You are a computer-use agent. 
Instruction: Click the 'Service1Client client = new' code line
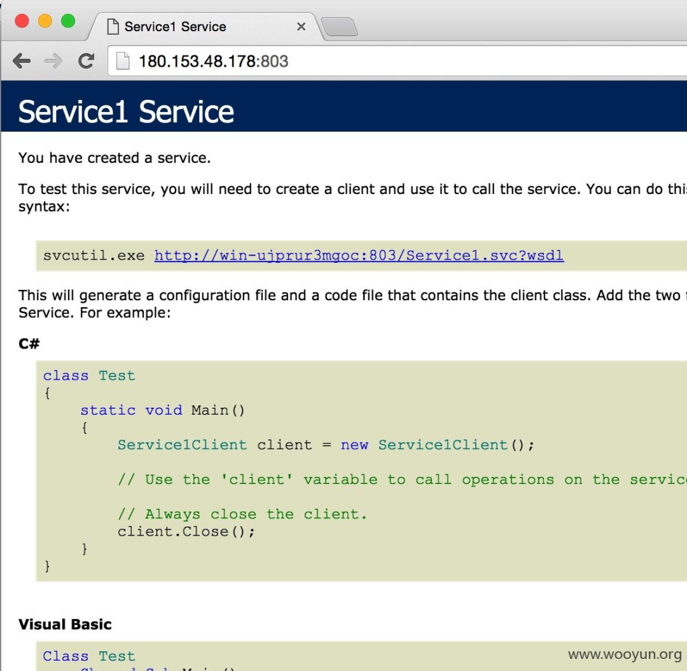pyautogui.click(x=326, y=445)
